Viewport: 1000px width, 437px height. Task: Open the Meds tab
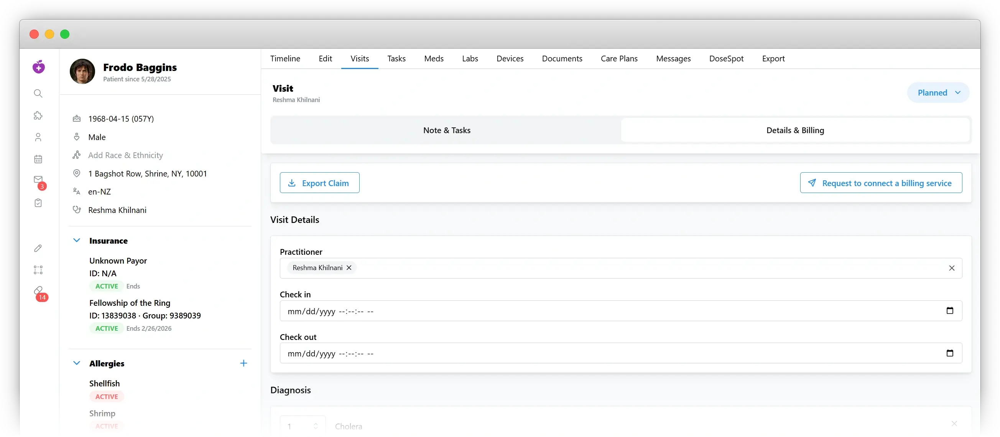434,59
